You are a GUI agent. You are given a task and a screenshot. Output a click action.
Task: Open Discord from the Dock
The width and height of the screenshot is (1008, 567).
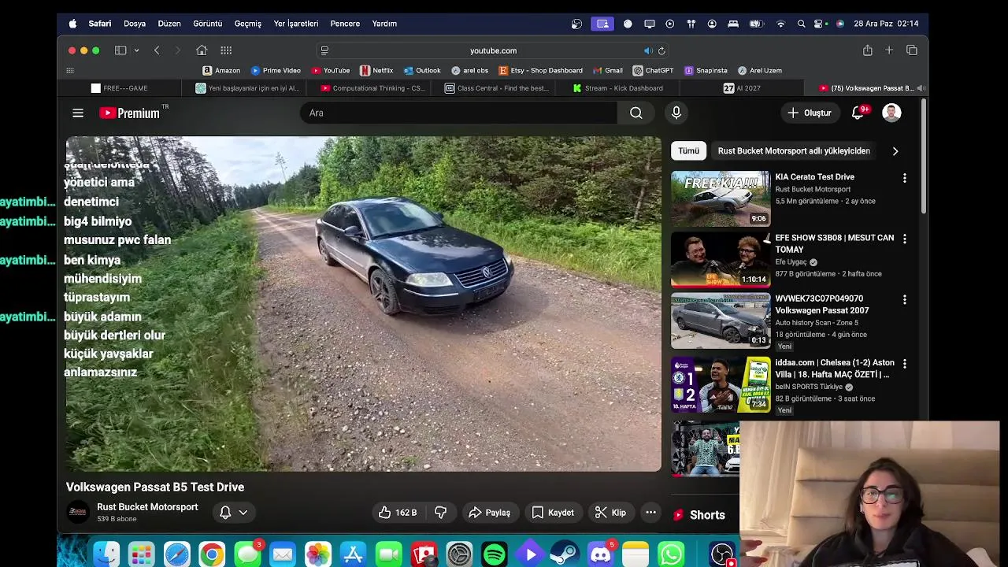600,554
